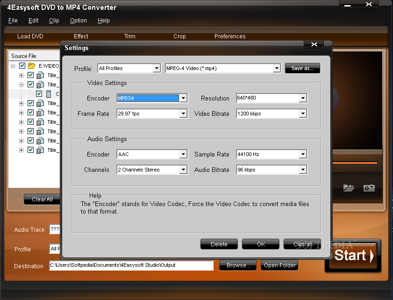393x300 pixels.
Task: Click Load DVD in the toolbar
Action: [x=30, y=36]
